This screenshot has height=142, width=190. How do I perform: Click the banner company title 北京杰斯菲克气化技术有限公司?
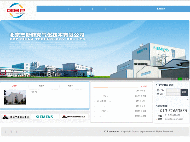pyautogui.click(x=47, y=35)
